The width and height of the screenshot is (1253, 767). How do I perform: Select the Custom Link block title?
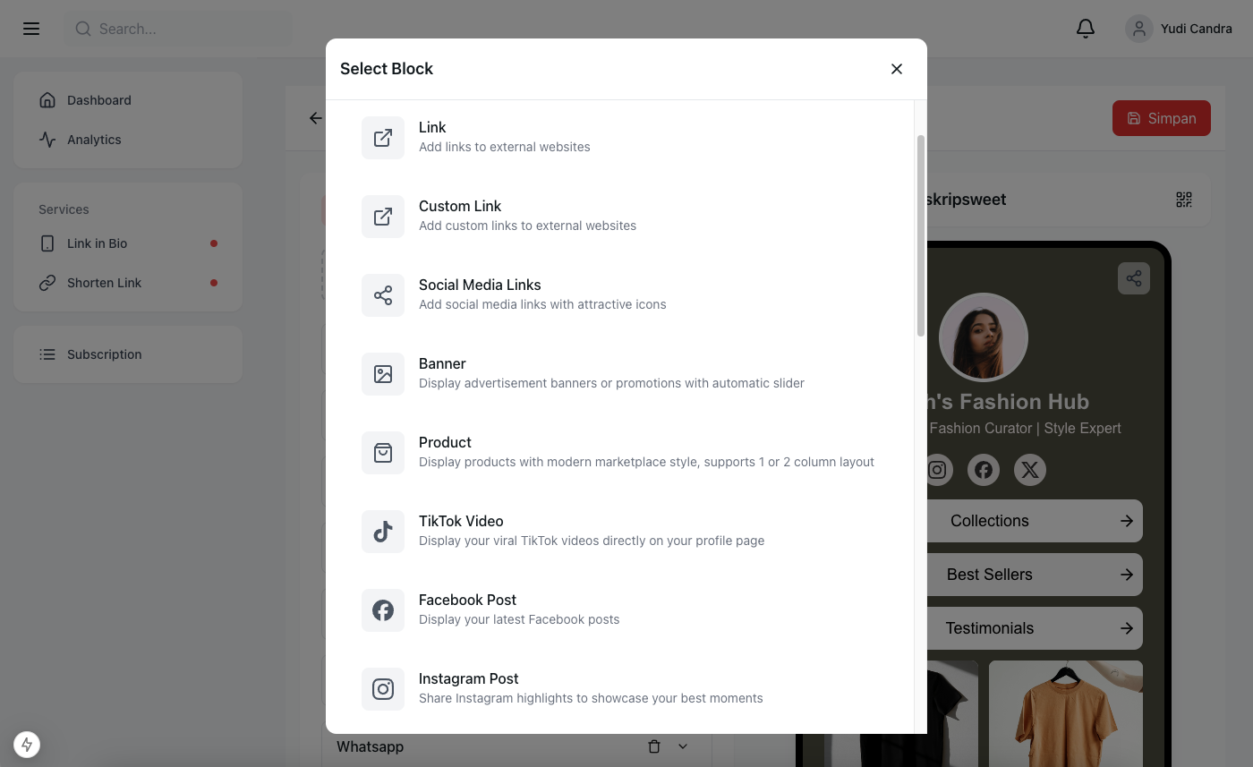pos(460,206)
